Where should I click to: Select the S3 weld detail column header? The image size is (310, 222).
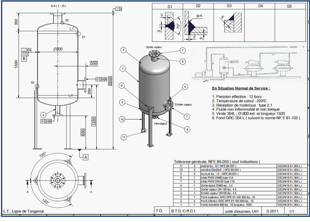point(229,6)
